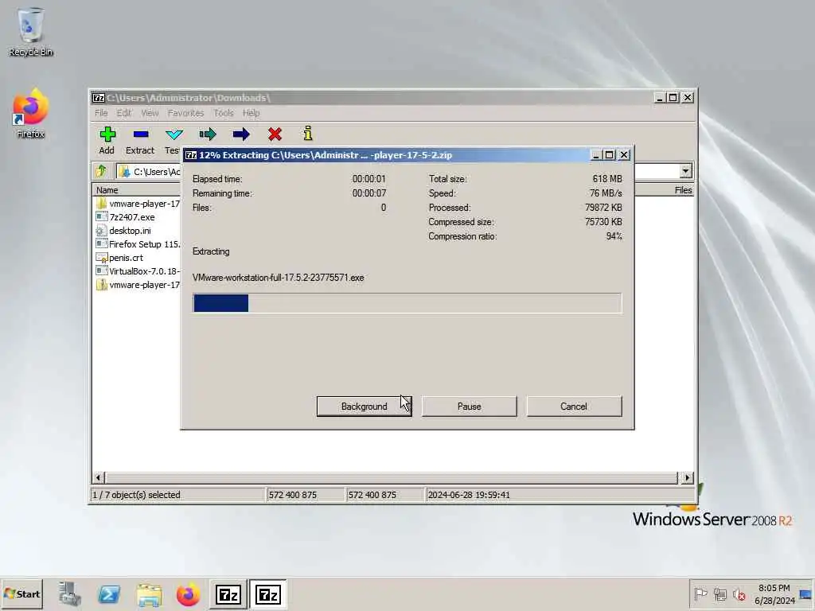Open Windows Explorer taskbar icon
This screenshot has width=815, height=611.
pos(149,593)
